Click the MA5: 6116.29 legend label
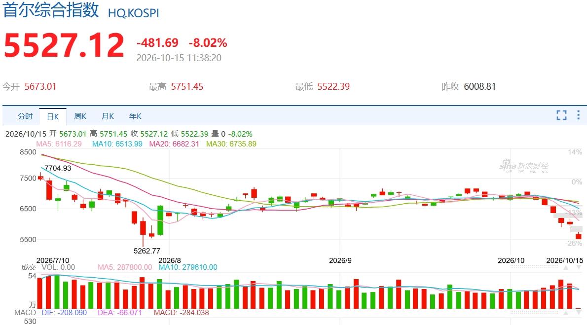 [59, 144]
